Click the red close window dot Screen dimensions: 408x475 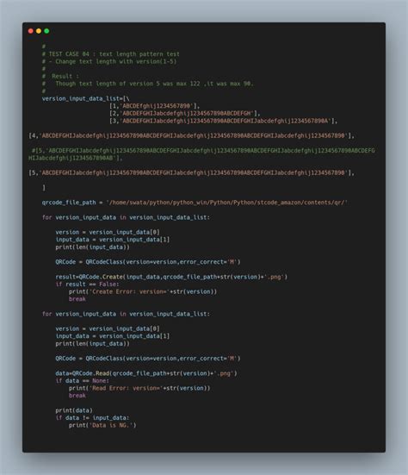pyautogui.click(x=30, y=31)
